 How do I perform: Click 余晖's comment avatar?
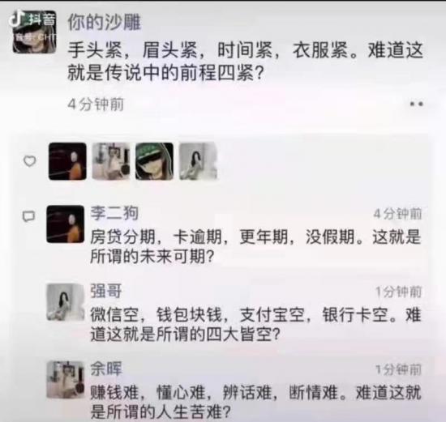66,380
